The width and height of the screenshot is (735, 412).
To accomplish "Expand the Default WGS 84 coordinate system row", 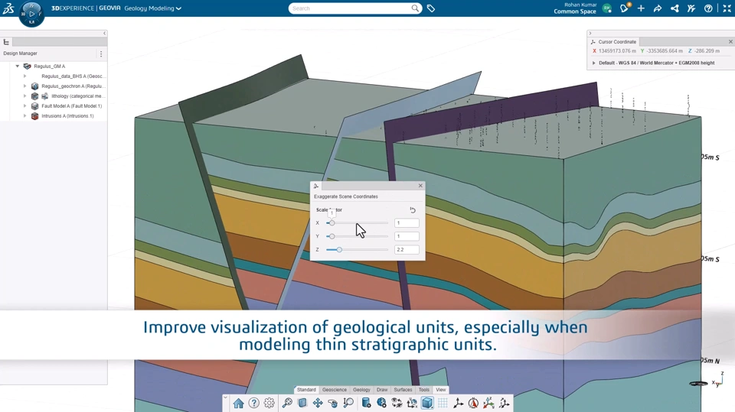I will tap(594, 63).
